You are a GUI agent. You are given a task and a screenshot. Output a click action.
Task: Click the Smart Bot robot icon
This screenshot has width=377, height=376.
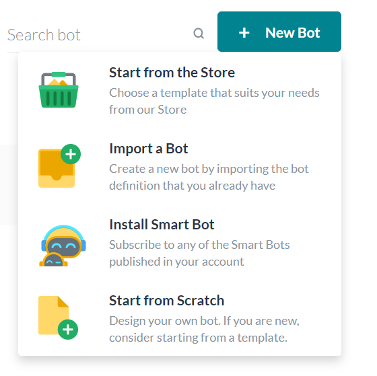pyautogui.click(x=63, y=246)
